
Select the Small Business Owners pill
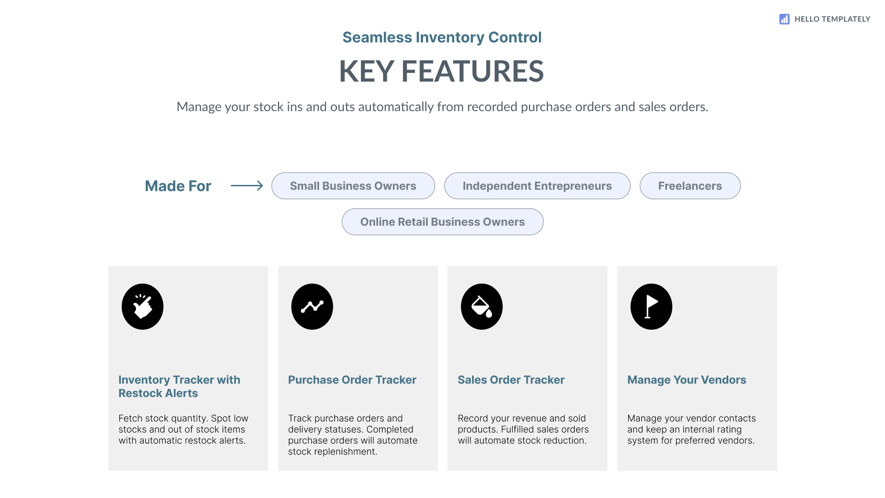[353, 186]
